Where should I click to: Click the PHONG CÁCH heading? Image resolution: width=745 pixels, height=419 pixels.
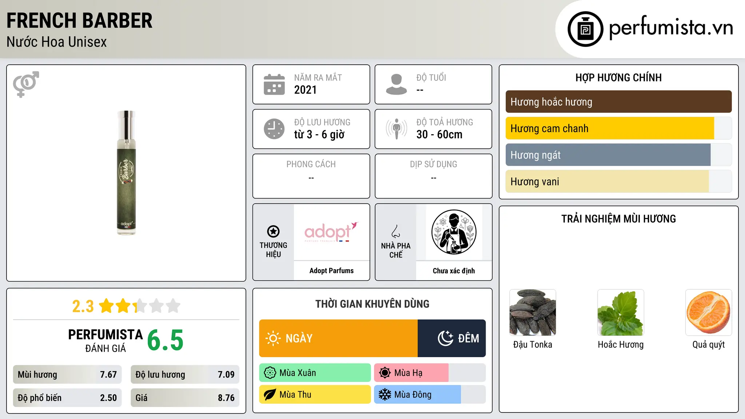(311, 164)
